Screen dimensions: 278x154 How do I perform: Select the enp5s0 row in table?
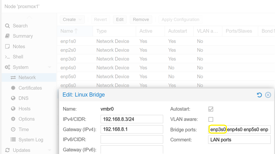(166, 77)
